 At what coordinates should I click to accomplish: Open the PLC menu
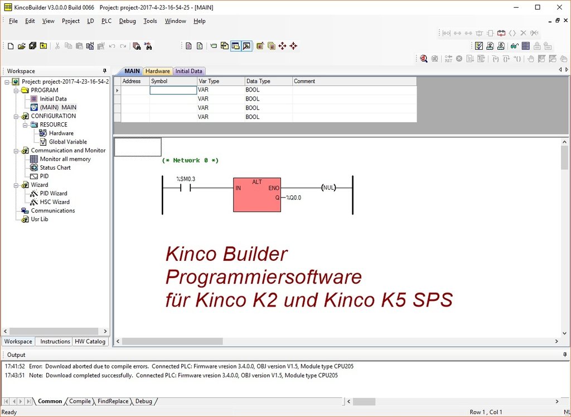tap(106, 21)
